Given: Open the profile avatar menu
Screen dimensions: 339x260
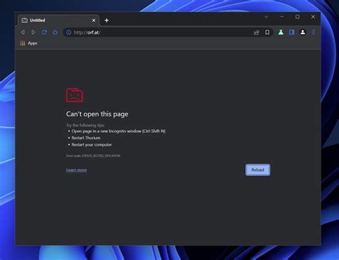Looking at the screenshot, I should pyautogui.click(x=303, y=32).
